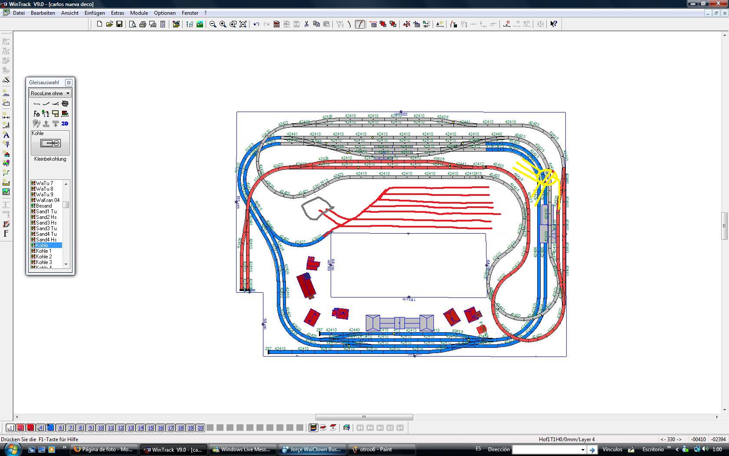Toggle layer 10 button
Image resolution: width=729 pixels, height=456 pixels.
pyautogui.click(x=100, y=428)
